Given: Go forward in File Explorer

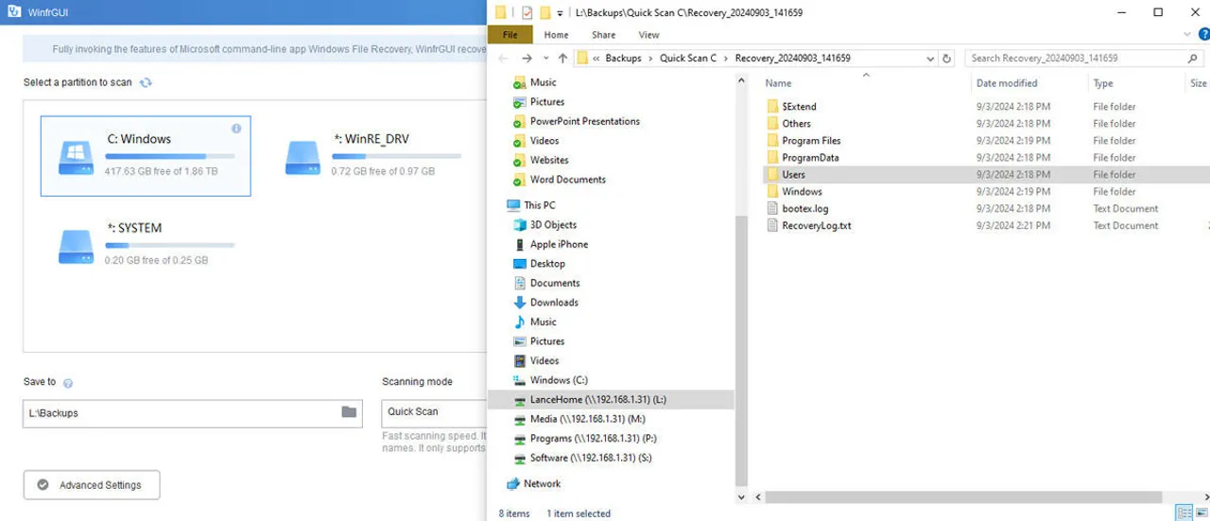Looking at the screenshot, I should tap(527, 59).
